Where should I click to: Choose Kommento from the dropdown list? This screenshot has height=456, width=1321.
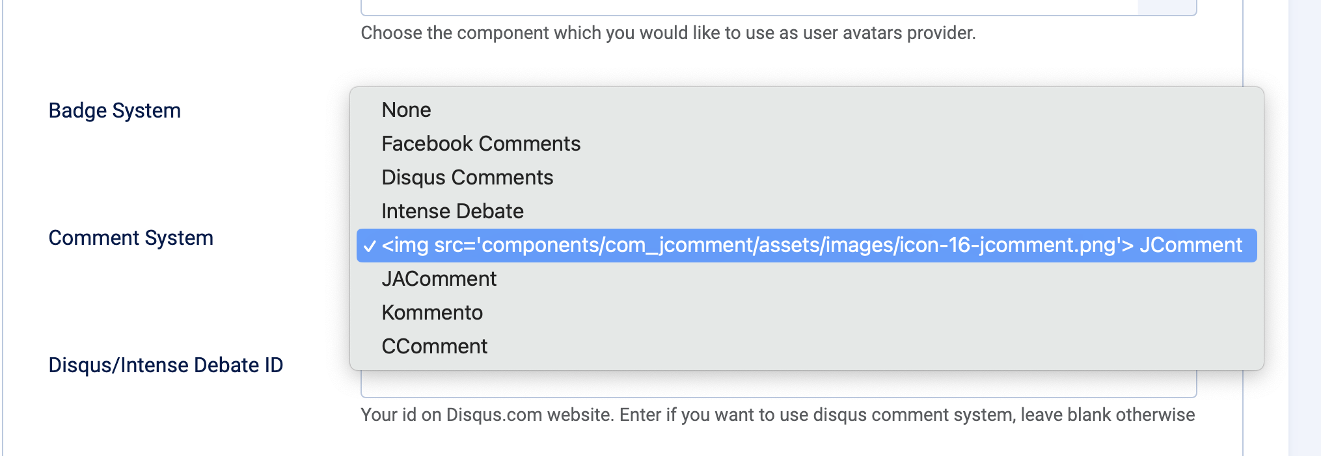[x=432, y=312]
